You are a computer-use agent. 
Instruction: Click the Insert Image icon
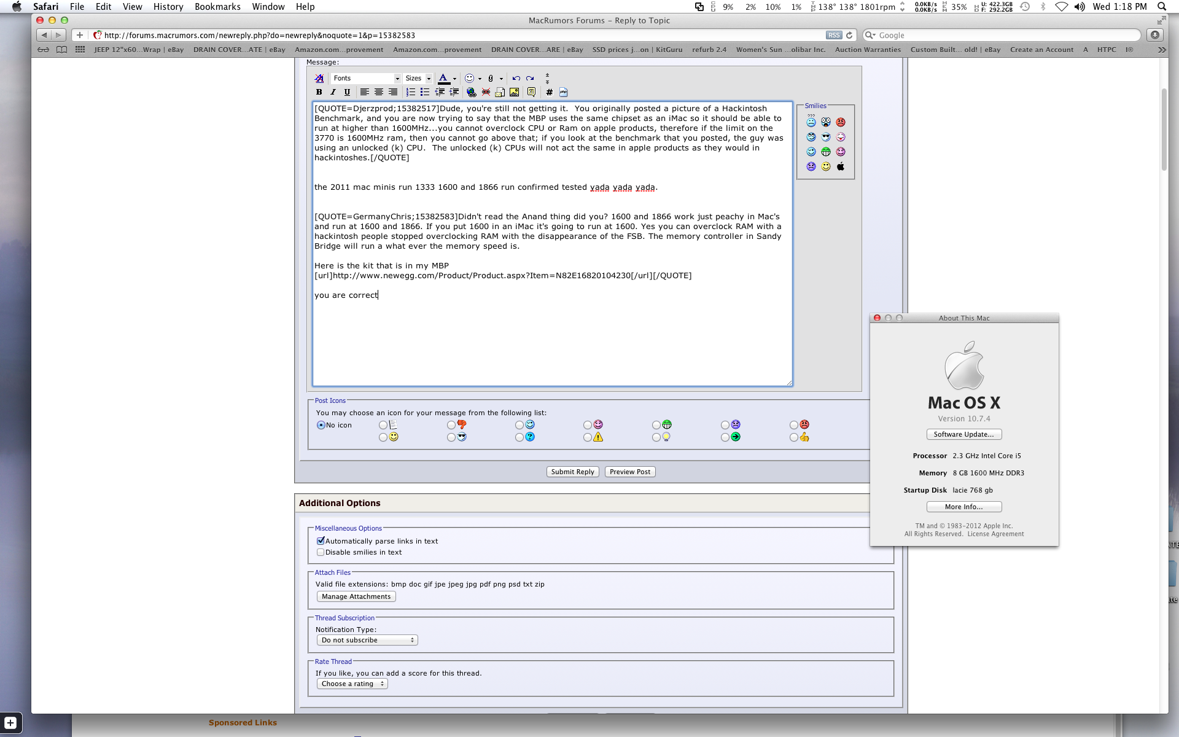point(515,92)
